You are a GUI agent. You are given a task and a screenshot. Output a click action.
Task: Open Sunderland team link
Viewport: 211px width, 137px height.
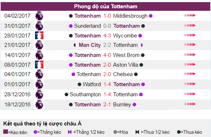[x=87, y=26]
